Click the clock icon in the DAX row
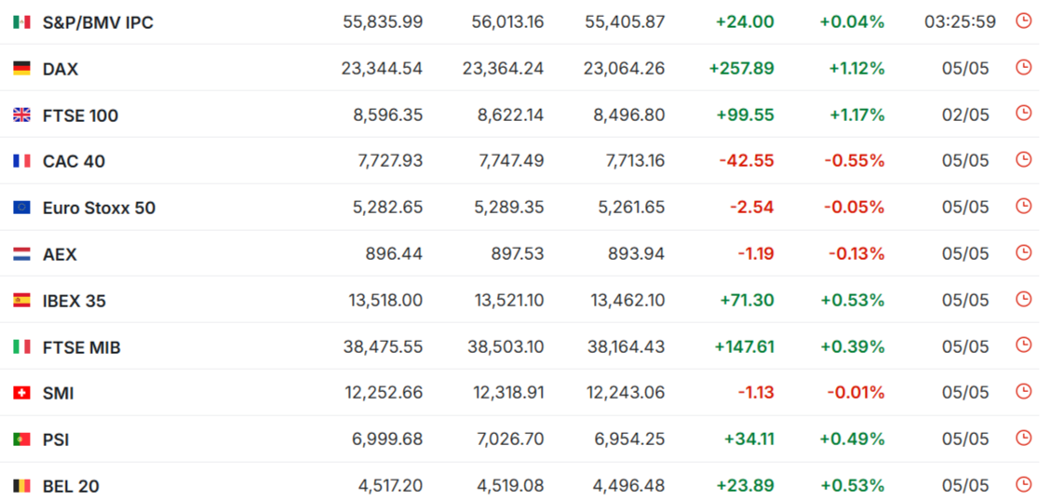 coord(1023,67)
